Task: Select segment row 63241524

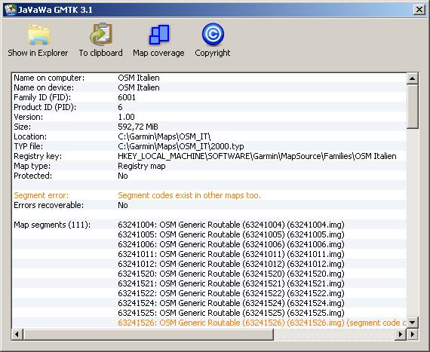Action: pyautogui.click(x=231, y=303)
